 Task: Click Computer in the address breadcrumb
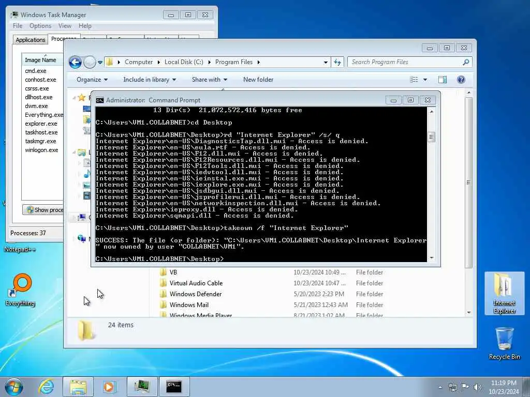click(x=139, y=62)
